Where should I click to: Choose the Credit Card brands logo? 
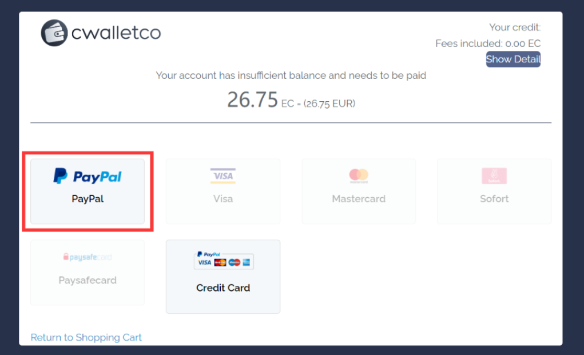(x=224, y=260)
